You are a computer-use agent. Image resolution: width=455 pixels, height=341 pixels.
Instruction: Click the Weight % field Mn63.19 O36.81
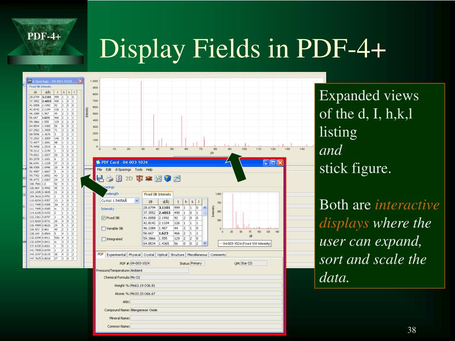206,285
